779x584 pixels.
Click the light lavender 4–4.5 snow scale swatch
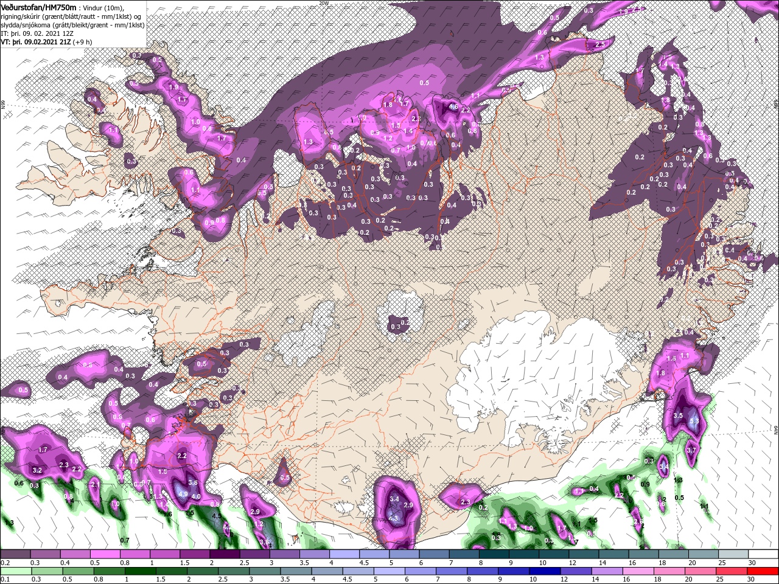[x=344, y=554]
